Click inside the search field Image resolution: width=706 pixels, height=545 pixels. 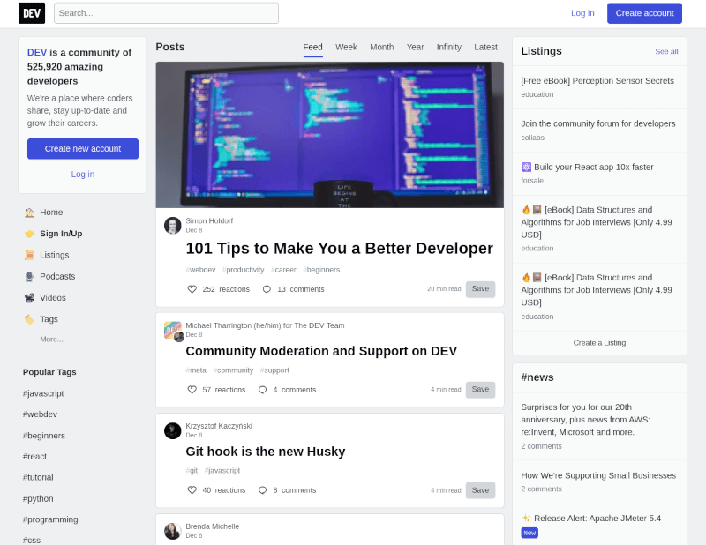165,13
